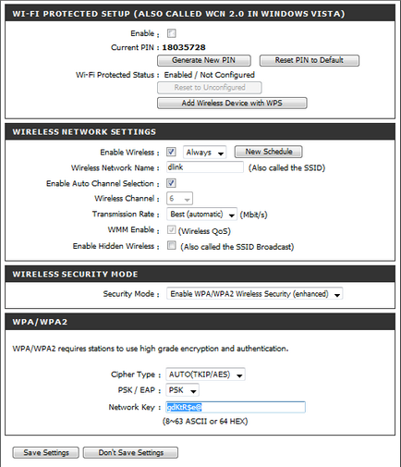The image size is (401, 467).
Task: Click the Save Settings button
Action: tap(46, 452)
